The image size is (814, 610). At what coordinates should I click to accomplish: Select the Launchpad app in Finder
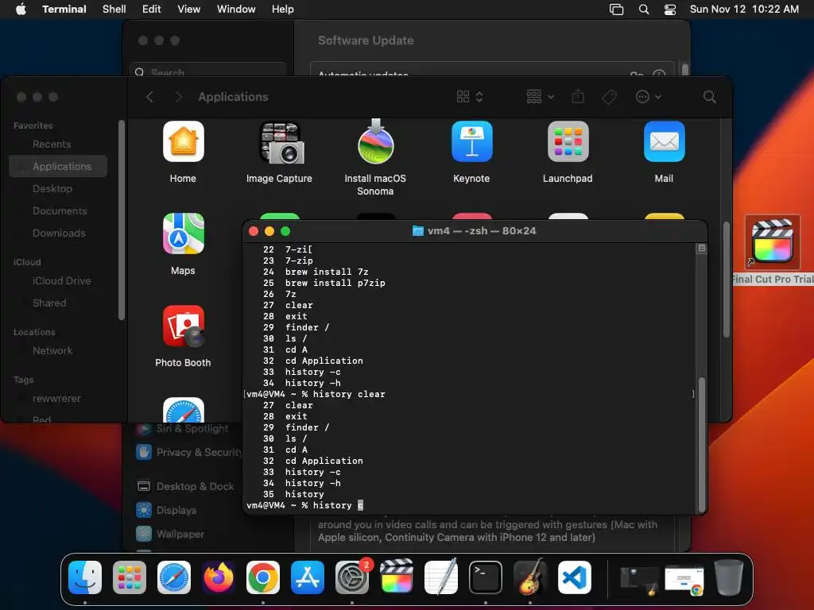[568, 141]
